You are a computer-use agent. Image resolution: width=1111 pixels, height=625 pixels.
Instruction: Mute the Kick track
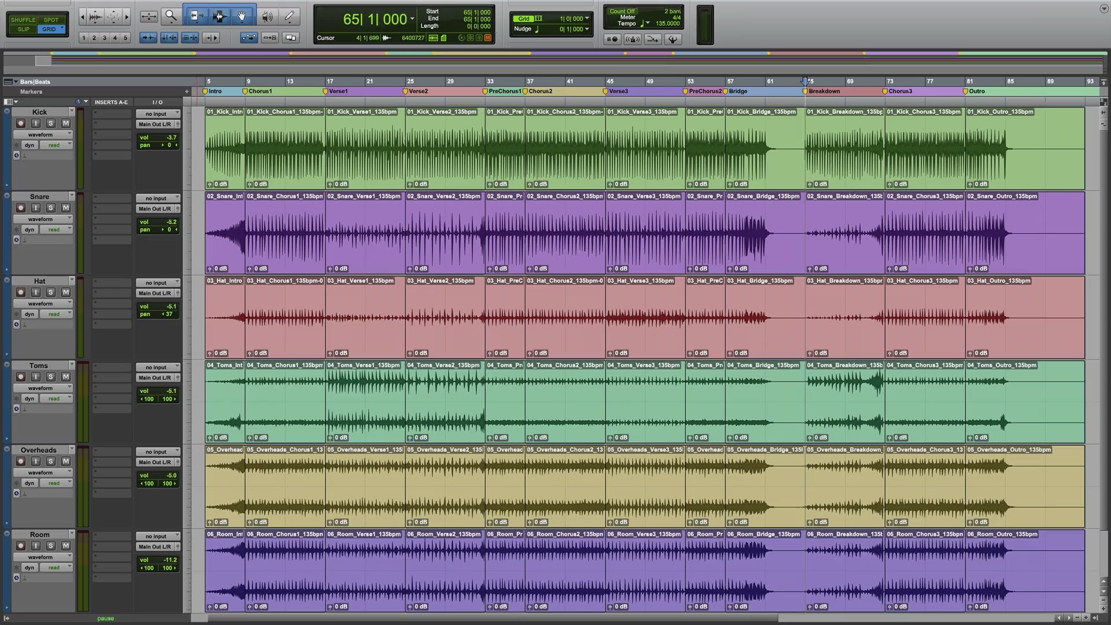pos(65,123)
